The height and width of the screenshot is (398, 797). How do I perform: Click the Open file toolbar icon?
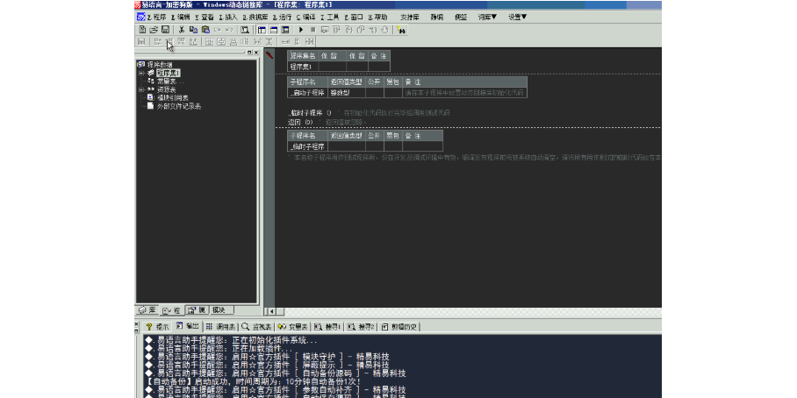point(153,29)
